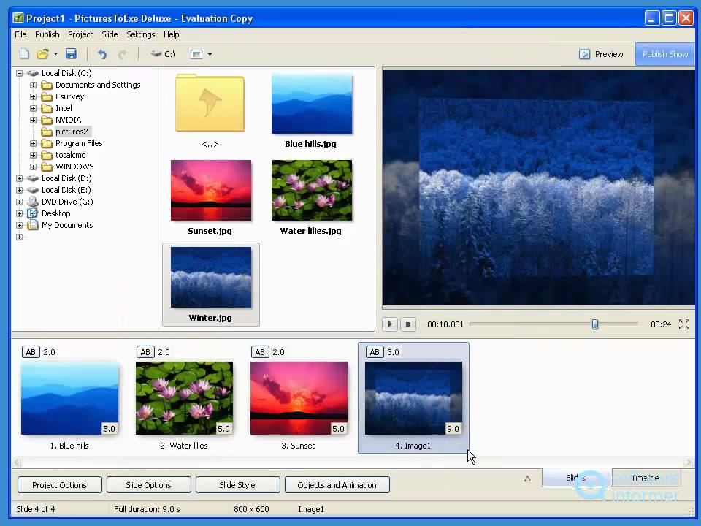701x526 pixels.
Task: Click the AB transition icon on slide 1
Action: [x=31, y=352]
